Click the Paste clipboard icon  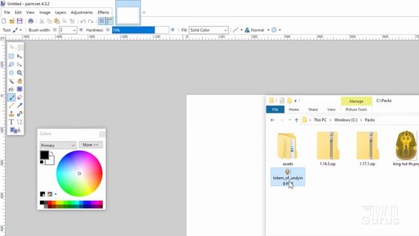click(x=57, y=21)
